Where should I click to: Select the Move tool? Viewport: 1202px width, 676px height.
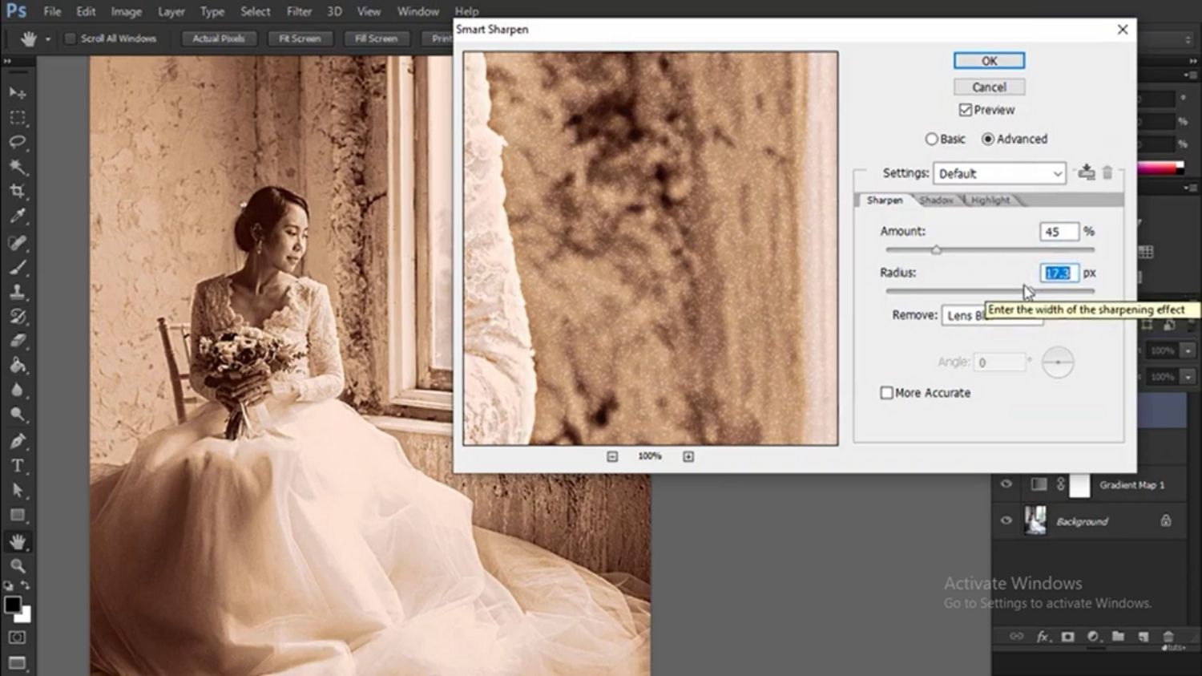click(x=17, y=94)
